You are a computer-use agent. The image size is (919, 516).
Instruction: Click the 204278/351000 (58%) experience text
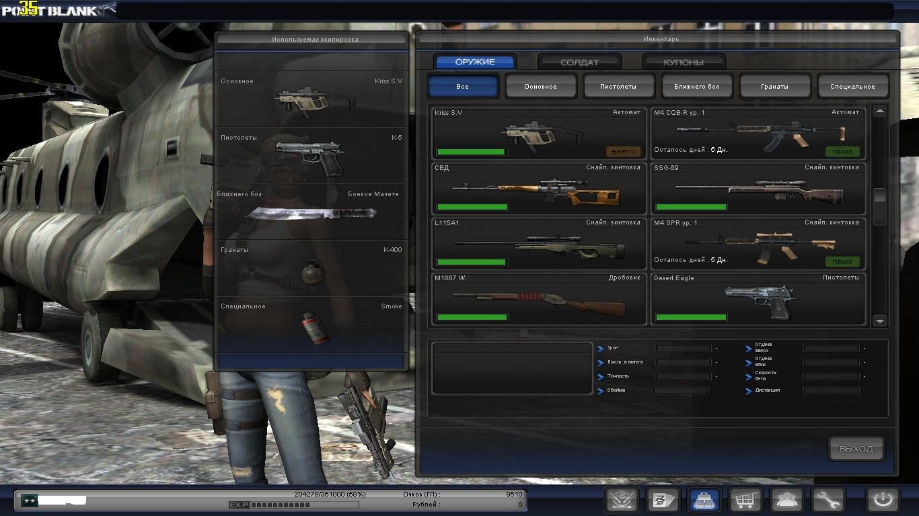coord(330,494)
